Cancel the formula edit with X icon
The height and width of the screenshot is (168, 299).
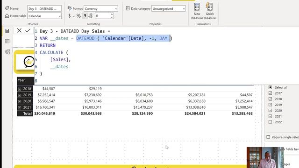[x=19, y=30]
